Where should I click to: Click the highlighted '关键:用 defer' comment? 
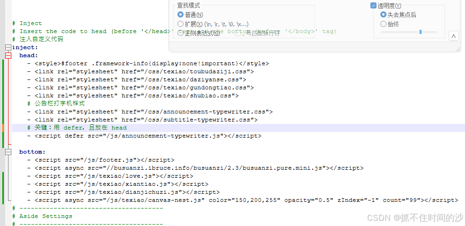click(x=77, y=128)
